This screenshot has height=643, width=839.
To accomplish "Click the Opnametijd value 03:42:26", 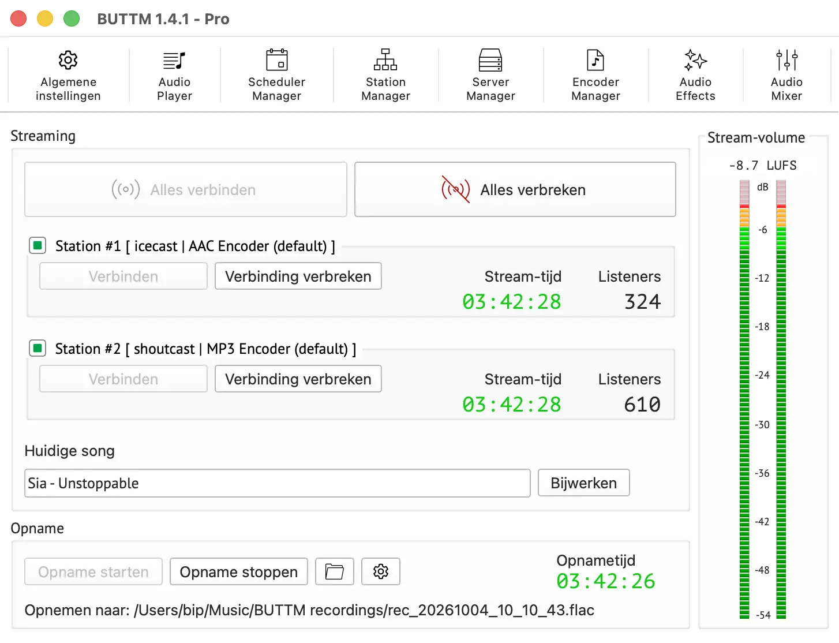I will point(606,581).
